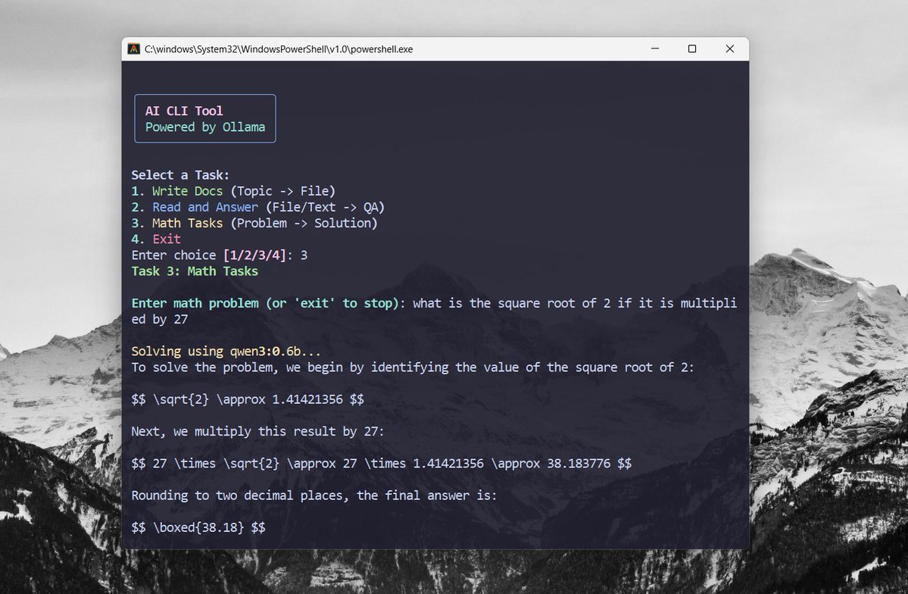Click the 'Task 3: Math Tasks' header line
908x594 pixels.
pyautogui.click(x=196, y=270)
